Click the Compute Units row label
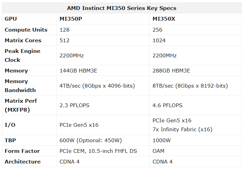Viewport: 244px width, 169px height. [x=26, y=30]
